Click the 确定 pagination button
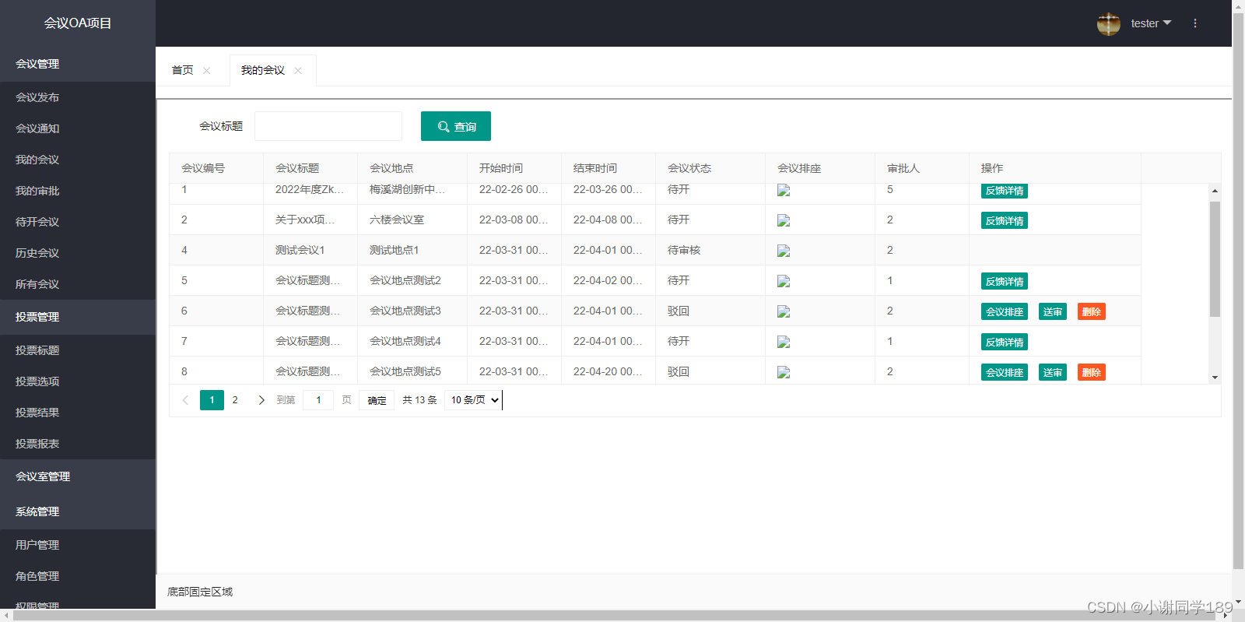Image resolution: width=1245 pixels, height=622 pixels. pyautogui.click(x=377, y=400)
